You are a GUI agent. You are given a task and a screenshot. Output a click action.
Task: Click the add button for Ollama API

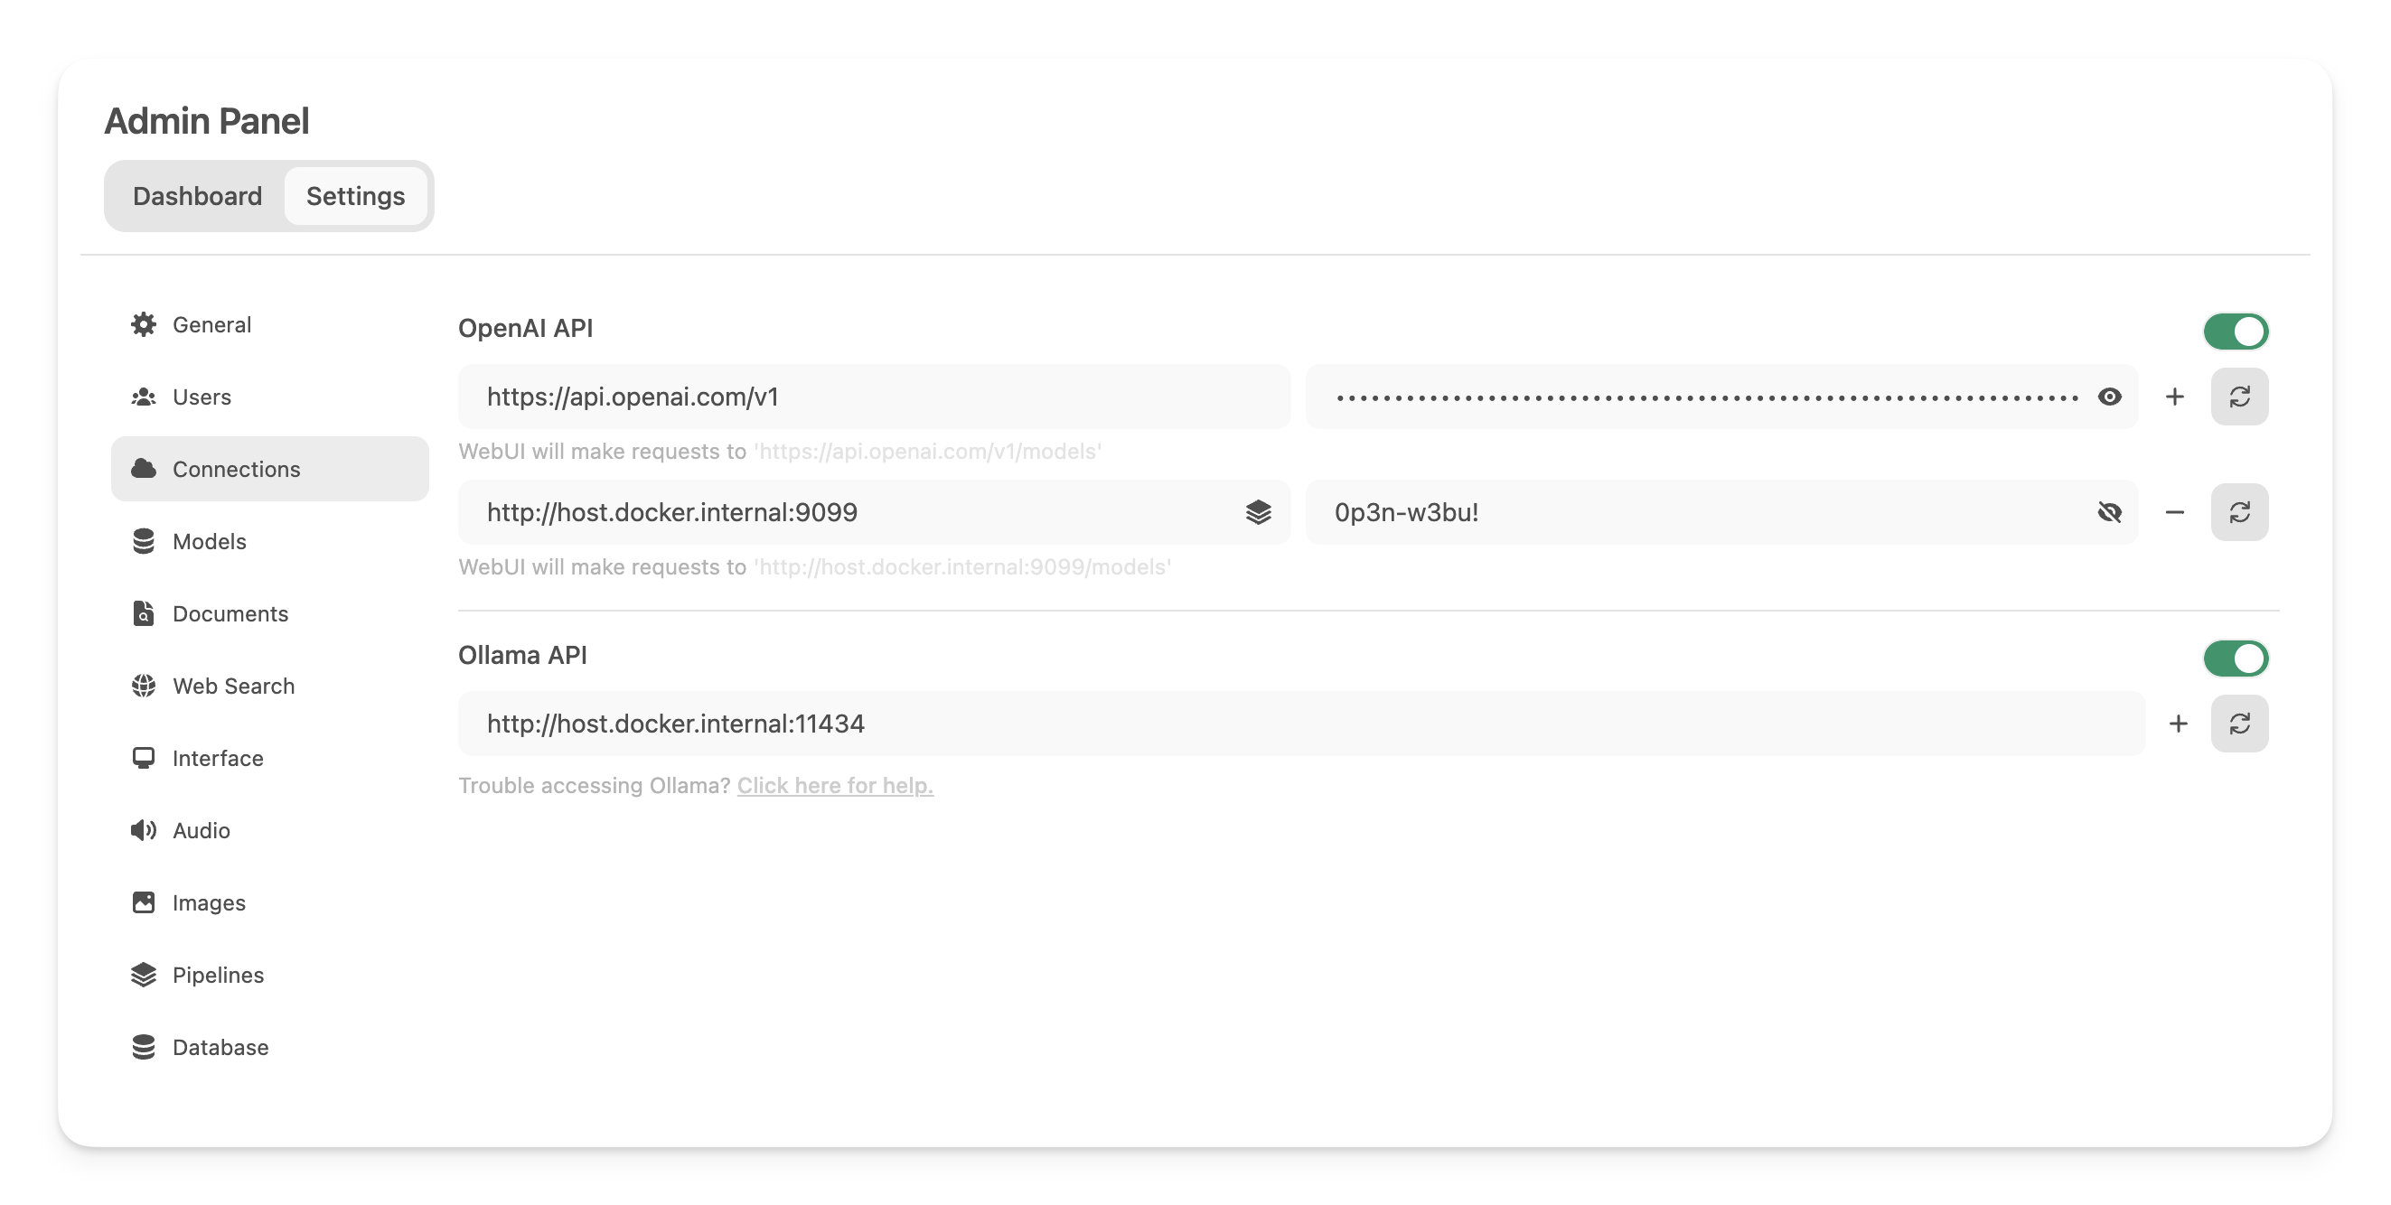click(x=2178, y=724)
